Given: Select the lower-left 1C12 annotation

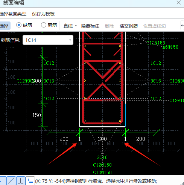Looking at the screenshot, I should [x=49, y=98].
